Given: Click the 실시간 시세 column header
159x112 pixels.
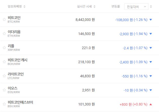Looking at the screenshot, I should 84,7.
